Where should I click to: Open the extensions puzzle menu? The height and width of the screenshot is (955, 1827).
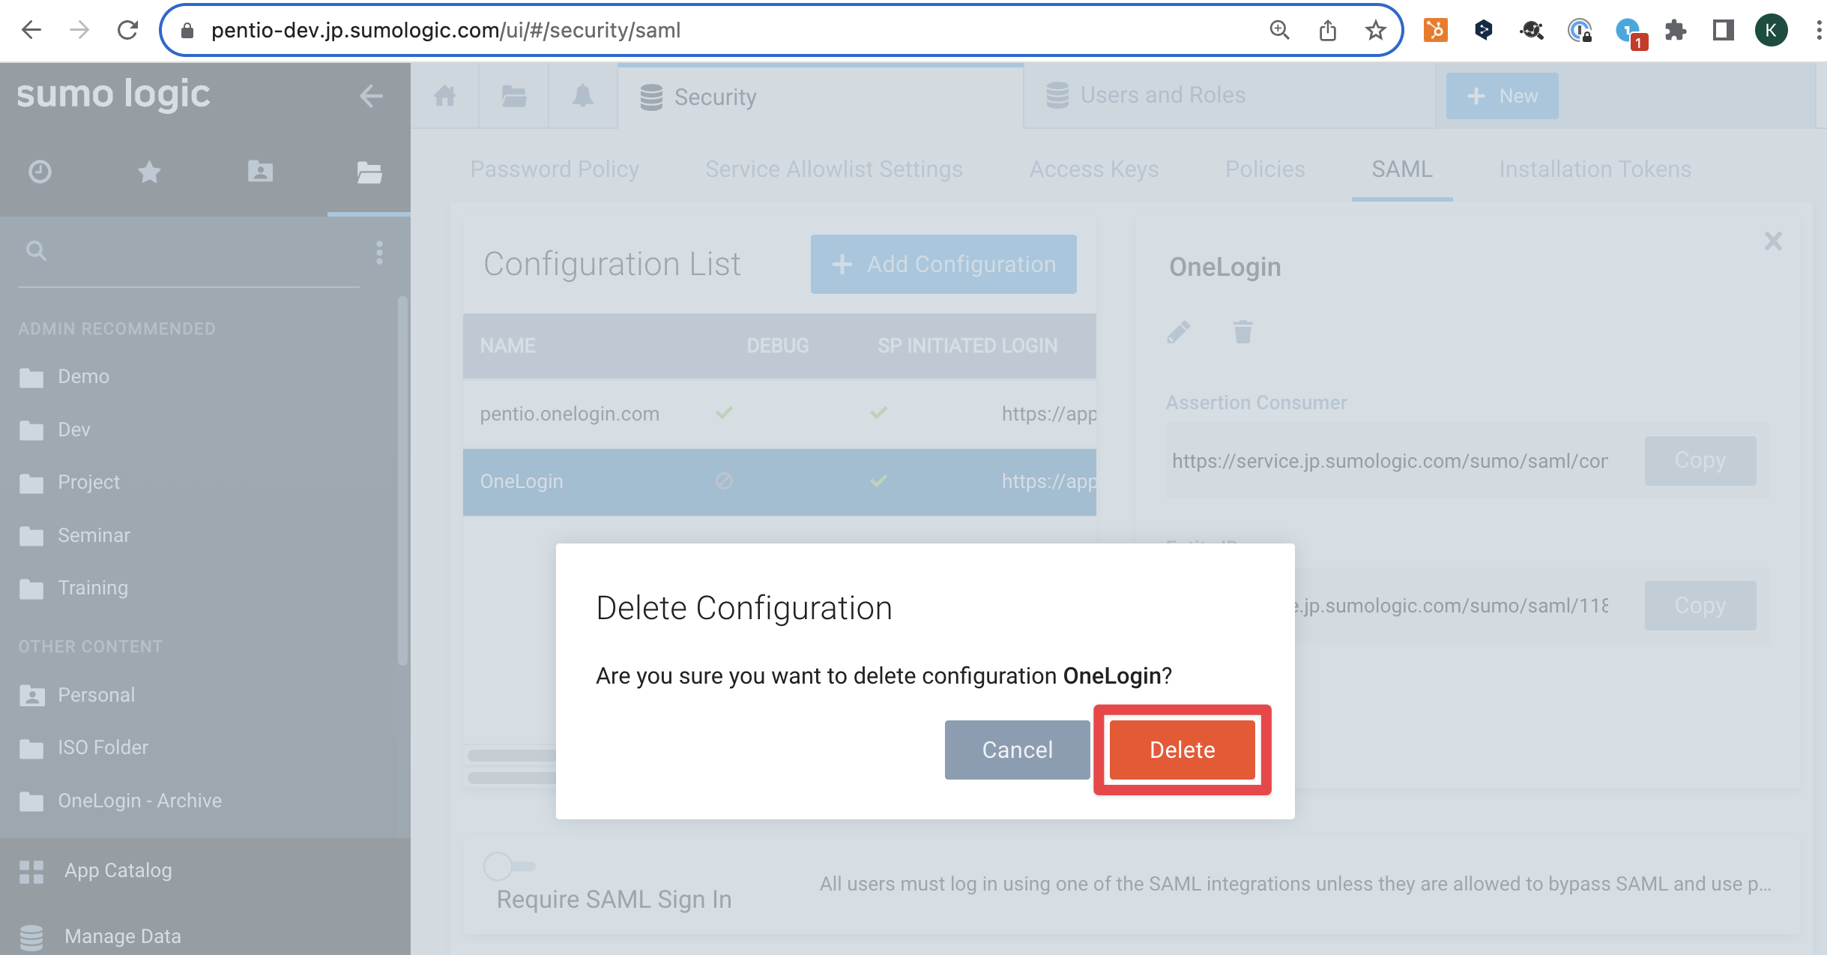pos(1676,30)
